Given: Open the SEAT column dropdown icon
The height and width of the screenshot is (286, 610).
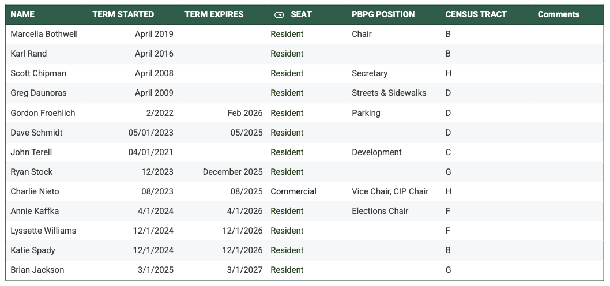Looking at the screenshot, I should click(279, 15).
